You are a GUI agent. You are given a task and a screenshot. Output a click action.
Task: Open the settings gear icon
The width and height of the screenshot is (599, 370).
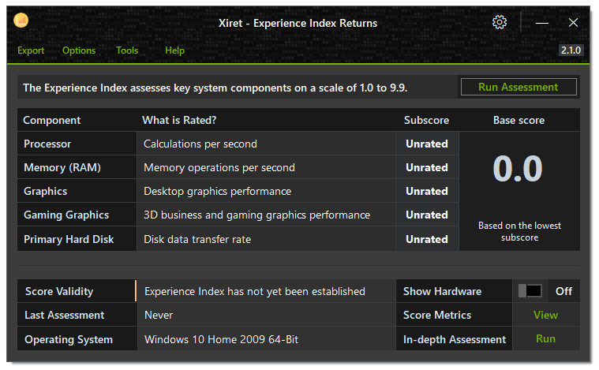(500, 23)
